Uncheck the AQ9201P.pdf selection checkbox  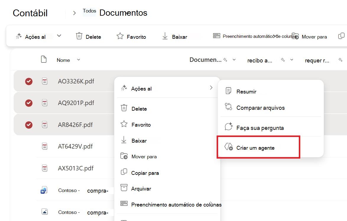point(29,103)
